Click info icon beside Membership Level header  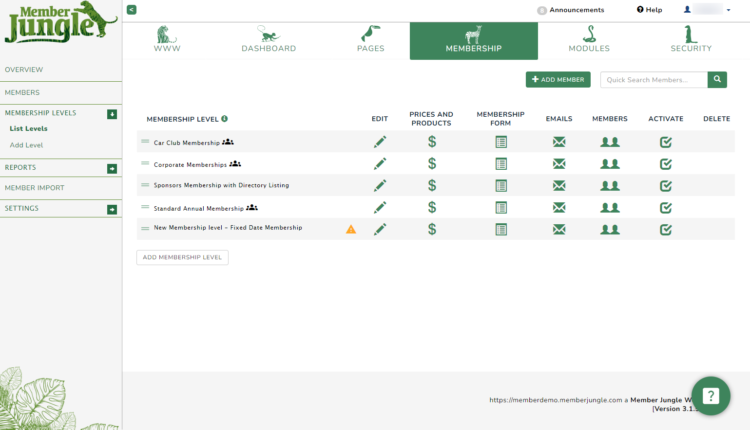225,119
